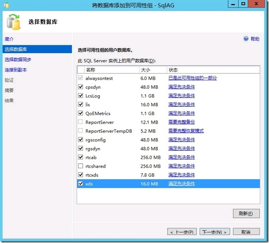The height and width of the screenshot is (243, 269).
Task: Uncheck the xds database checkbox
Action: pos(80,183)
